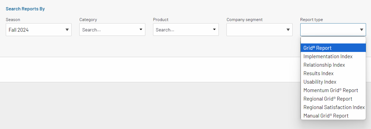The image size is (371, 129).
Task: Pick Implementation Index from the list
Action: coord(333,56)
